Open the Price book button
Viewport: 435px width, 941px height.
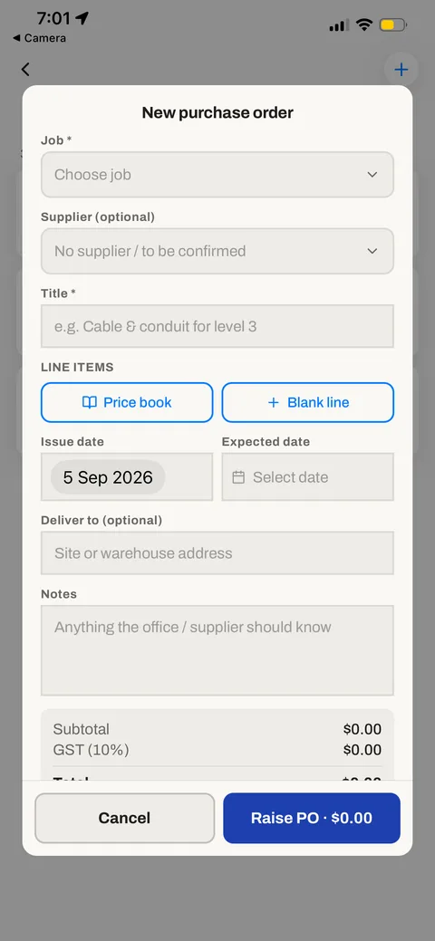click(x=127, y=403)
